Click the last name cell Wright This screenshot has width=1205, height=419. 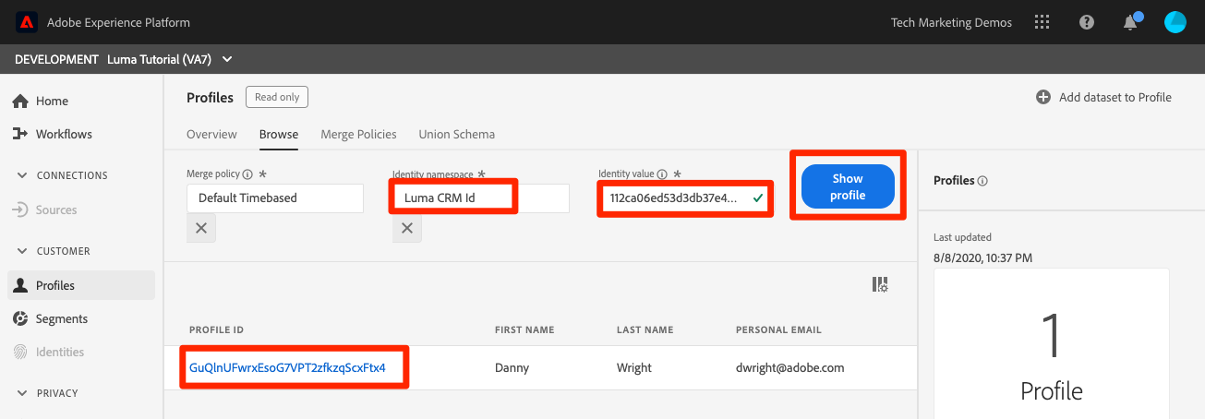tap(634, 367)
